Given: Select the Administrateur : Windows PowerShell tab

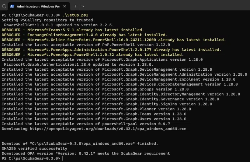Looking at the screenshot, I should tap(39, 6).
